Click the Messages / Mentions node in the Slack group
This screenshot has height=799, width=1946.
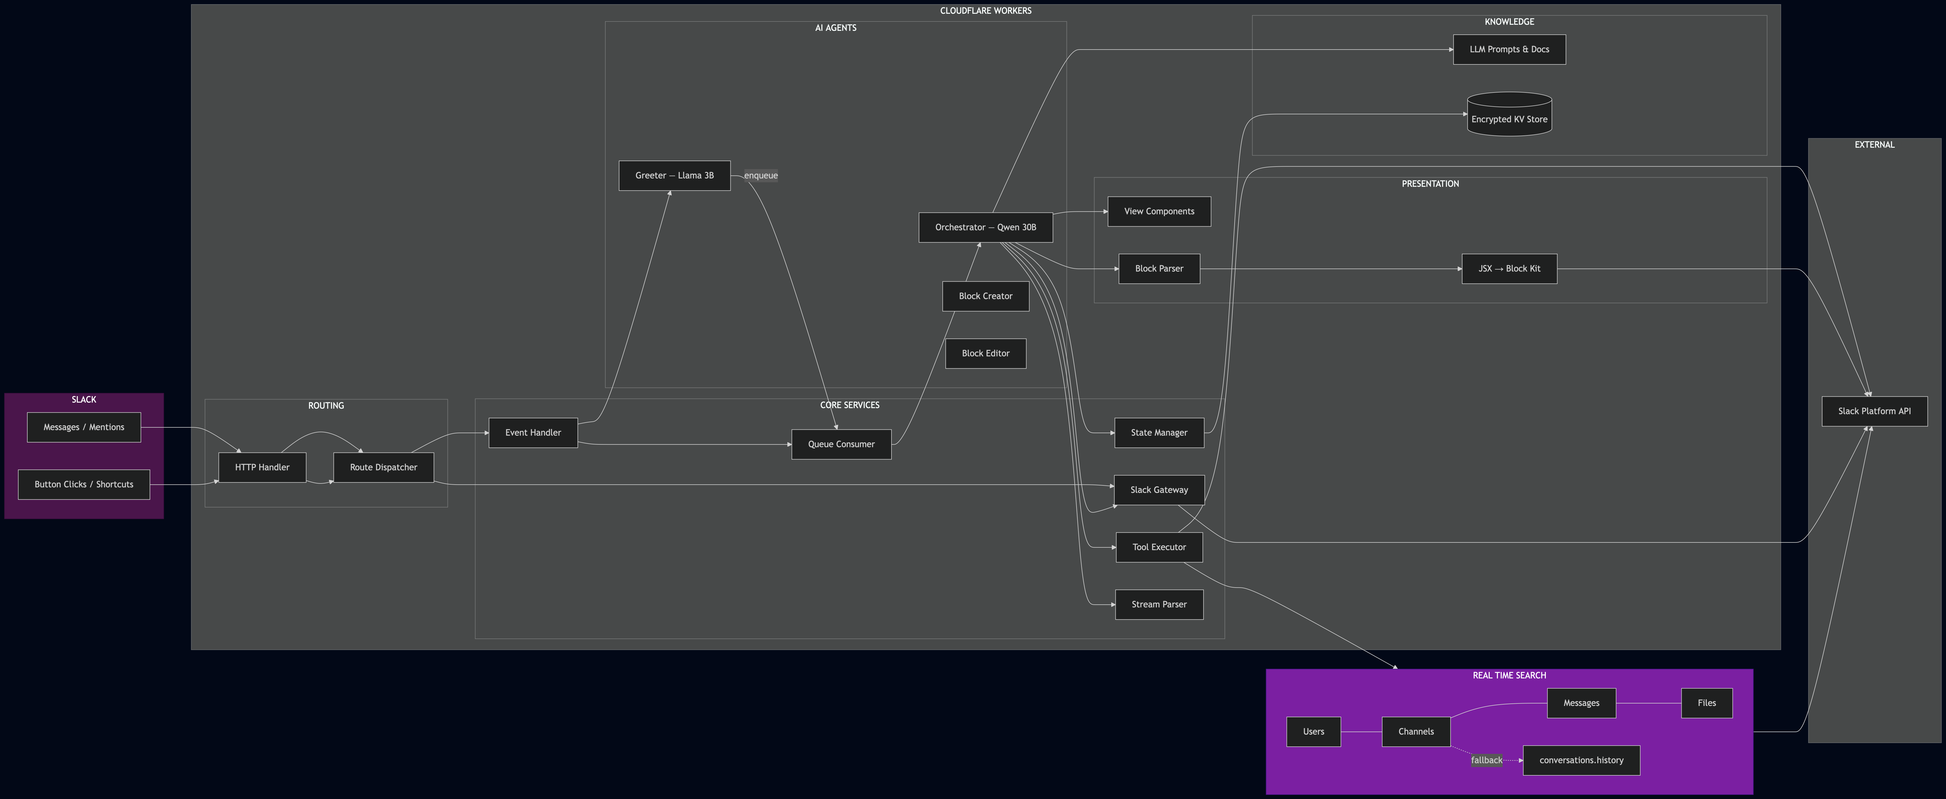point(84,427)
